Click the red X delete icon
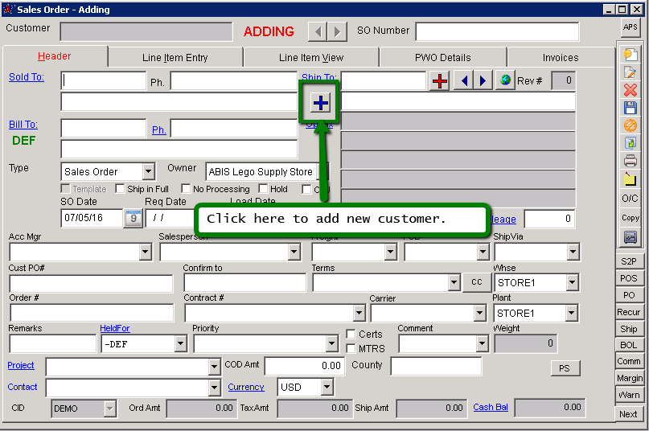 [630, 90]
